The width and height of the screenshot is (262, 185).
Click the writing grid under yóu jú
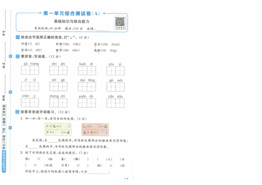[x=116, y=71]
